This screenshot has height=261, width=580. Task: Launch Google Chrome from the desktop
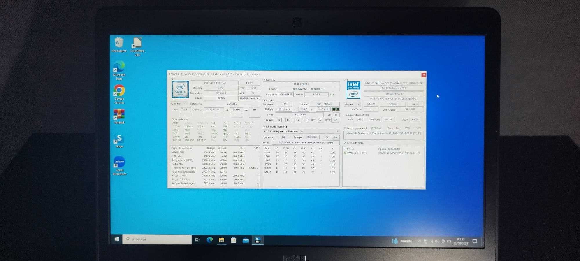119,94
